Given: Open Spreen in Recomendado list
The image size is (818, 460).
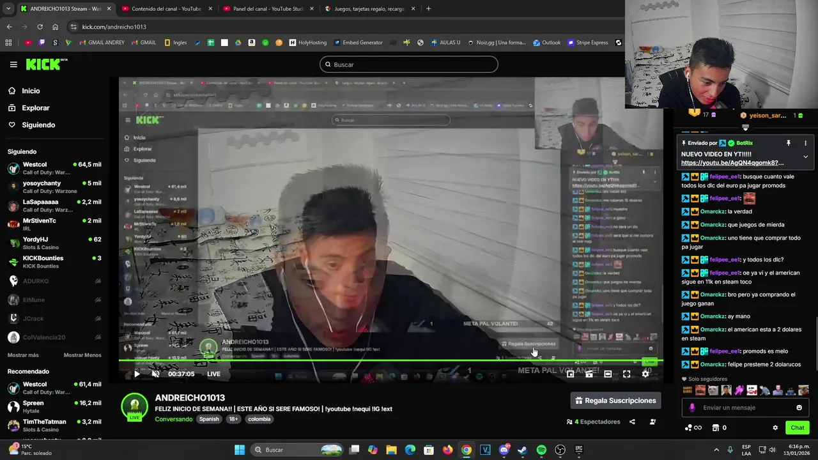Looking at the screenshot, I should click(x=54, y=407).
